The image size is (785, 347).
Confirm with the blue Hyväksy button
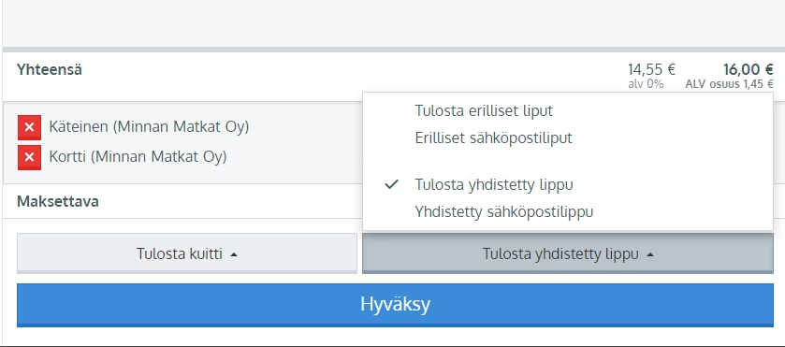point(395,304)
